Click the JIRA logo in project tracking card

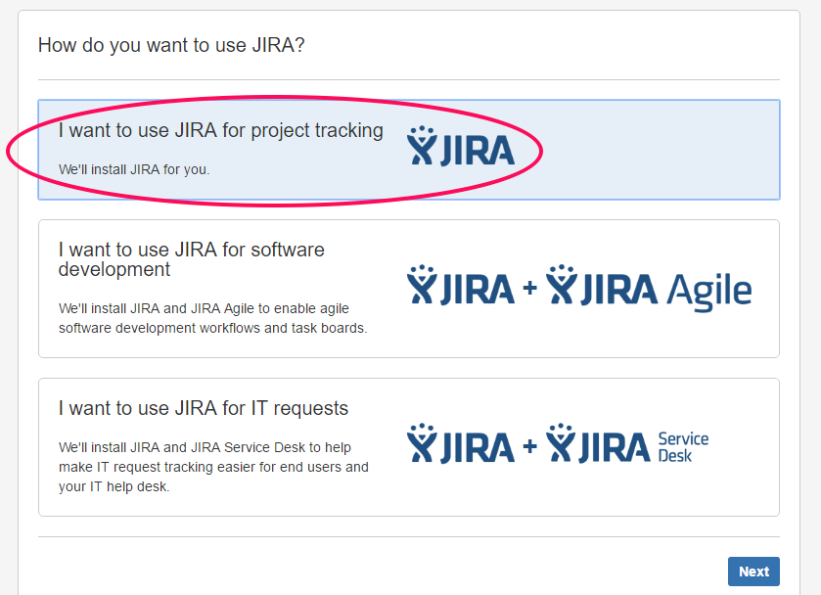(461, 146)
